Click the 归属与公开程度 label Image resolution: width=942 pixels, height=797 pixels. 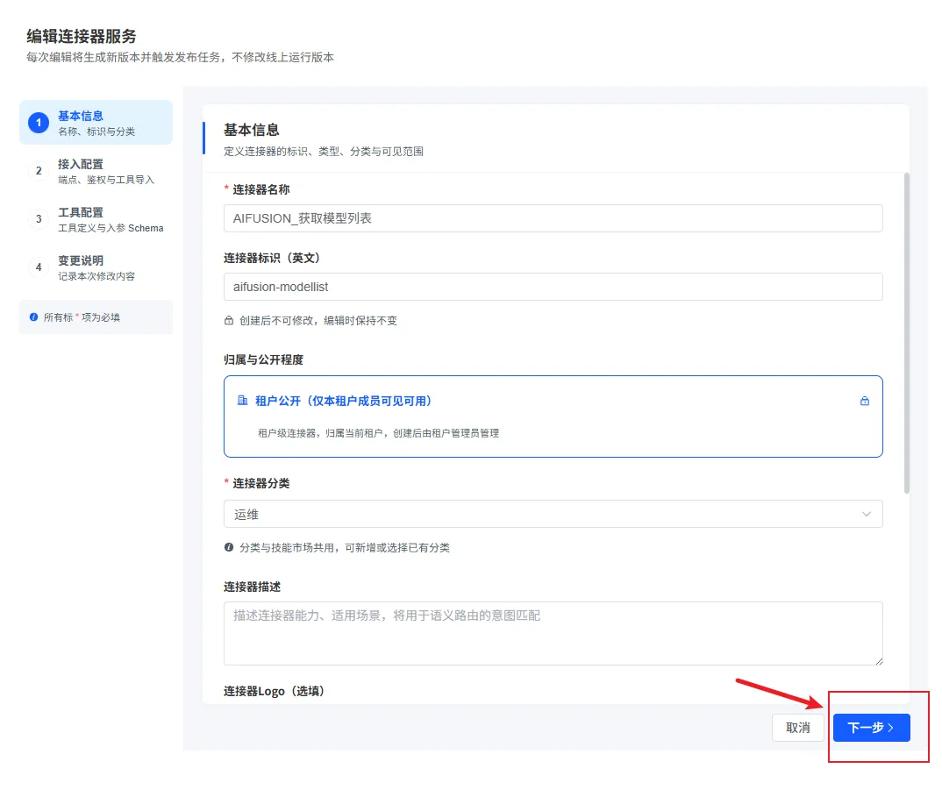click(263, 359)
